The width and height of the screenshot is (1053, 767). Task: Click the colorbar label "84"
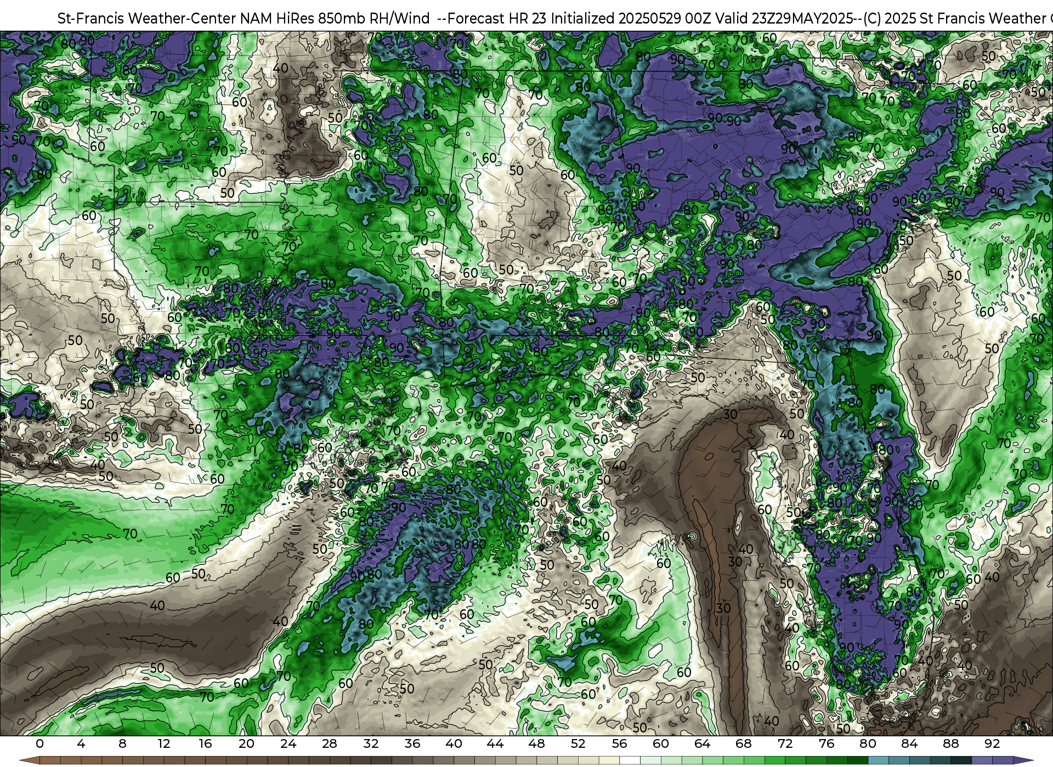[909, 743]
